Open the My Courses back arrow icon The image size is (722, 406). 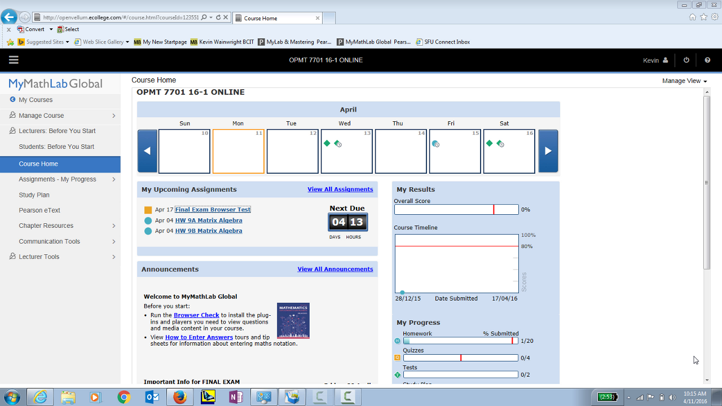[12, 100]
